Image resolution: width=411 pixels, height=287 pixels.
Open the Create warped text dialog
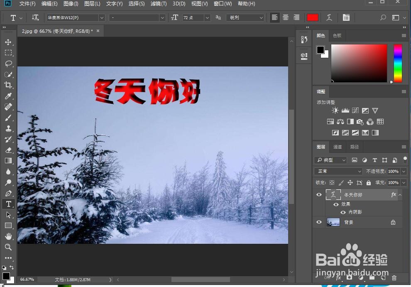(330, 17)
